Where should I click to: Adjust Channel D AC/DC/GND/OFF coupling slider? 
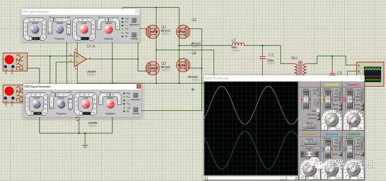(362, 145)
